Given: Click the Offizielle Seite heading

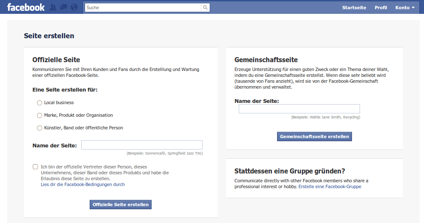Looking at the screenshot, I should click(x=56, y=60).
